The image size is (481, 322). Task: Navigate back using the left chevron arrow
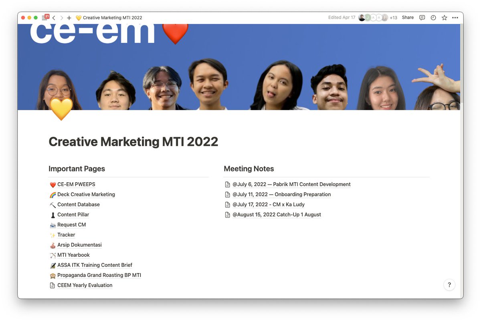[53, 18]
